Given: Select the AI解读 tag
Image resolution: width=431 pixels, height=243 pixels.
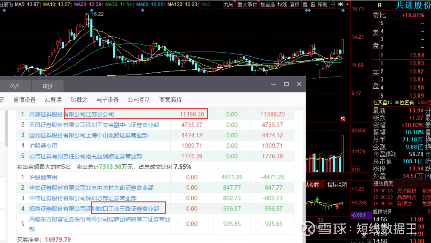Looking at the screenshot, I should [x=53, y=100].
